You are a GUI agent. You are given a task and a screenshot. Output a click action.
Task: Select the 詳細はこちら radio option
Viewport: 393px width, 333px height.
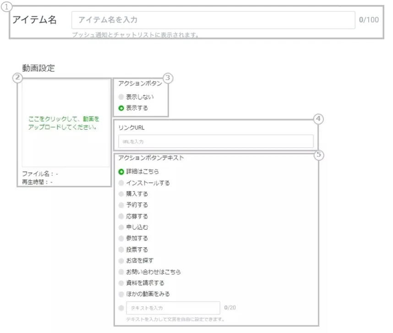(x=121, y=172)
